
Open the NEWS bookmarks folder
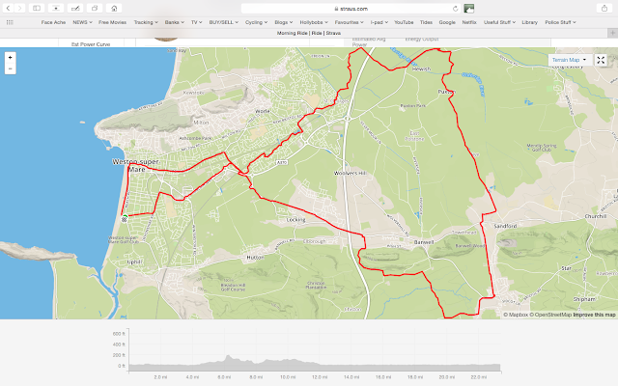[82, 22]
